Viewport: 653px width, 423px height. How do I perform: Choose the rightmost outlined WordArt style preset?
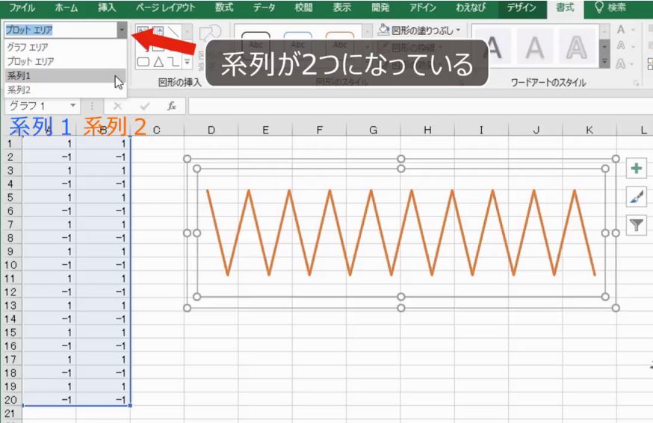point(576,48)
